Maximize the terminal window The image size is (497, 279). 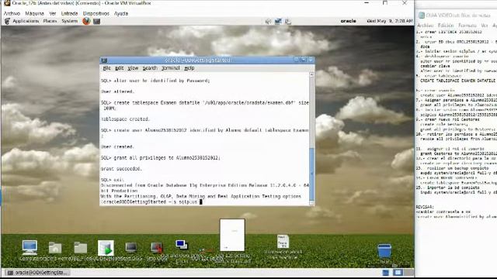pos(304,60)
